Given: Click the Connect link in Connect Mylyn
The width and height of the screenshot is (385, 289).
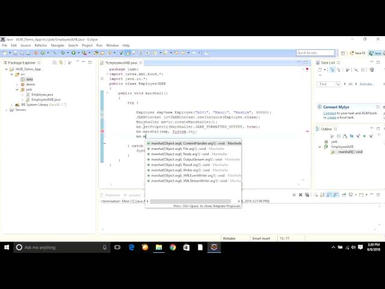Looking at the screenshot, I should tap(330, 113).
